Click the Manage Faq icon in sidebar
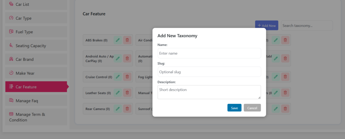The width and height of the screenshot is (345, 139). (11, 100)
